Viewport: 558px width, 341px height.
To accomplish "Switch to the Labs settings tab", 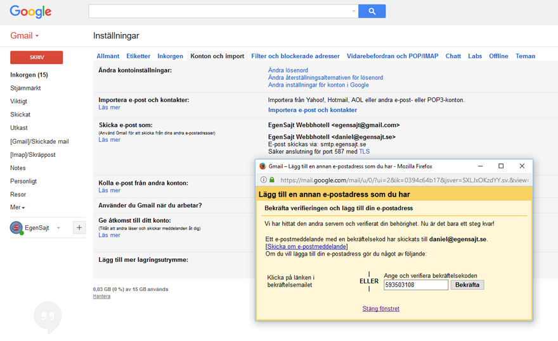I will [475, 56].
